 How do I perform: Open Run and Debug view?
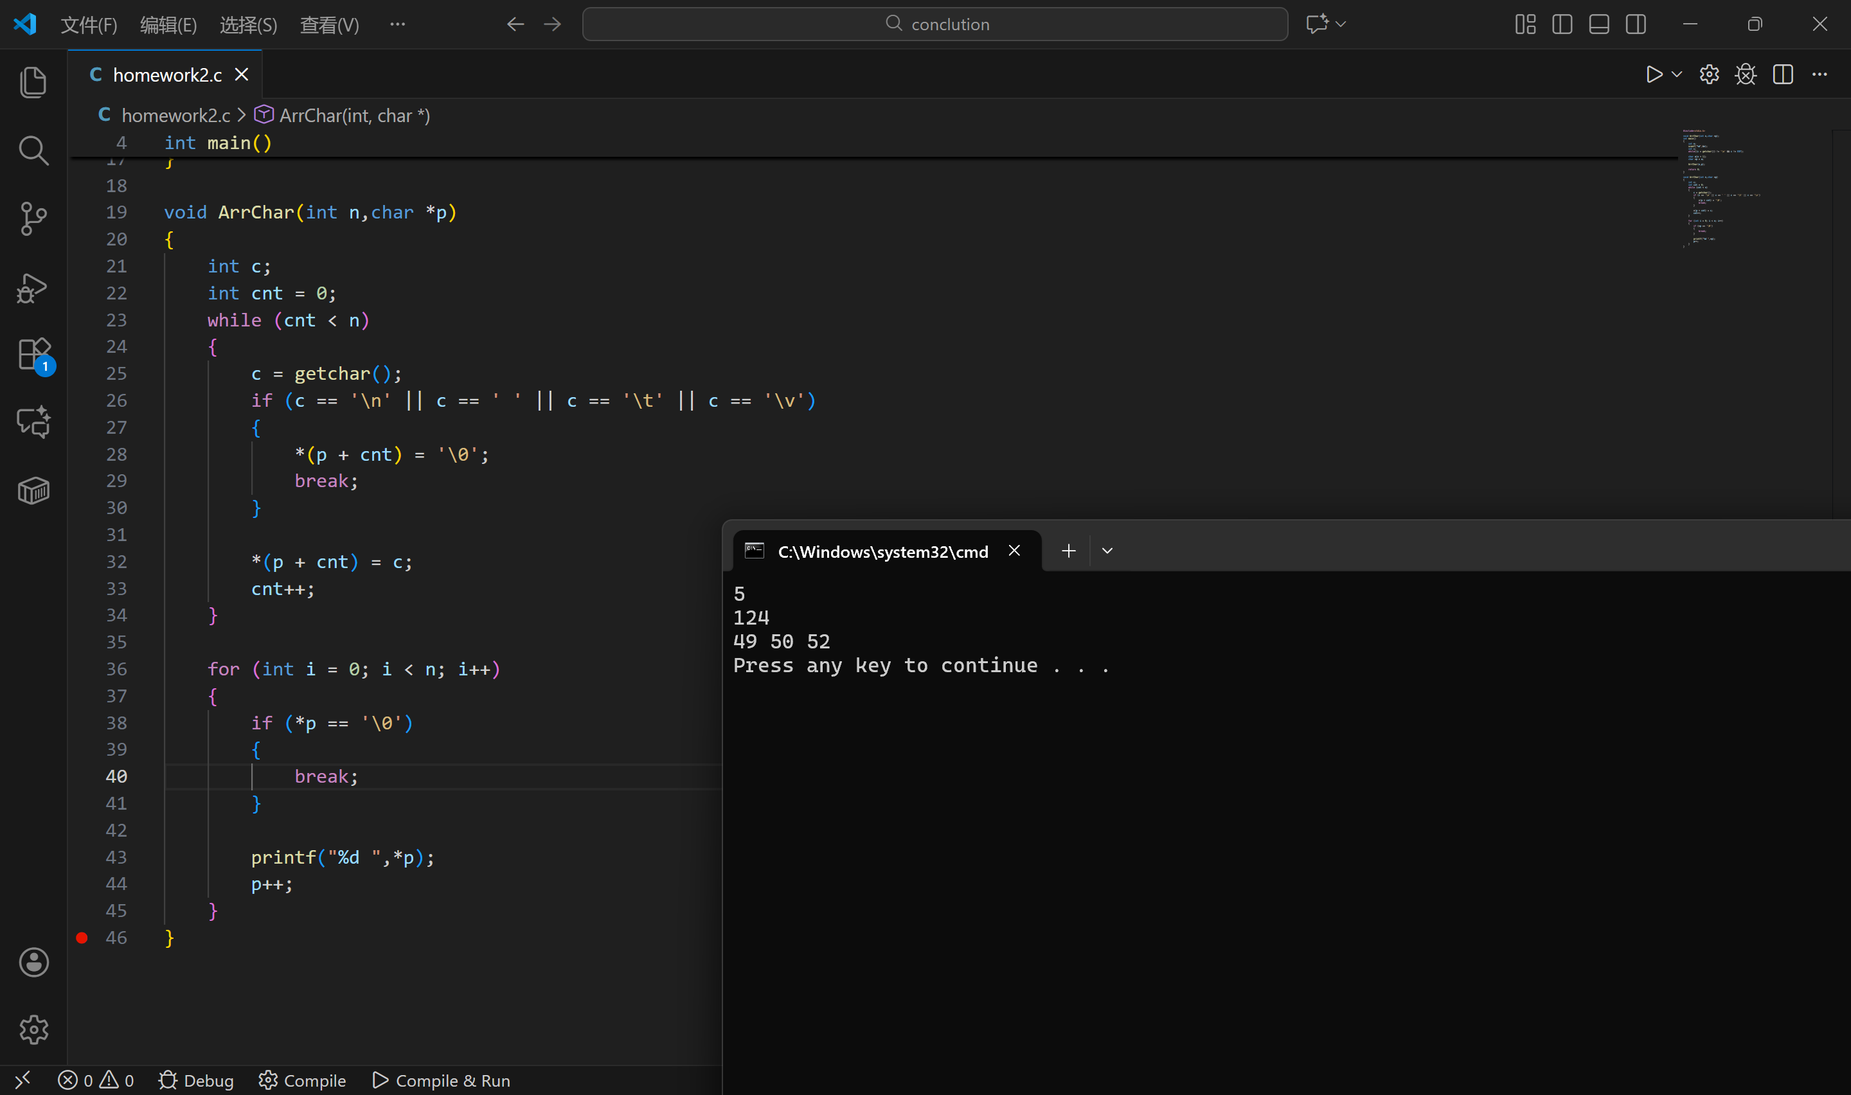tap(33, 288)
